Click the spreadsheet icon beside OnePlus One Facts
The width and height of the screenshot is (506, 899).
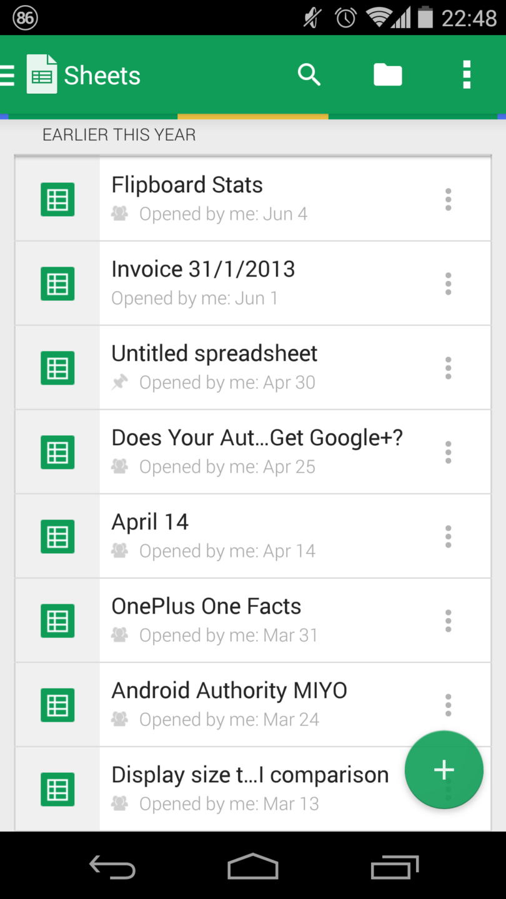tap(57, 621)
